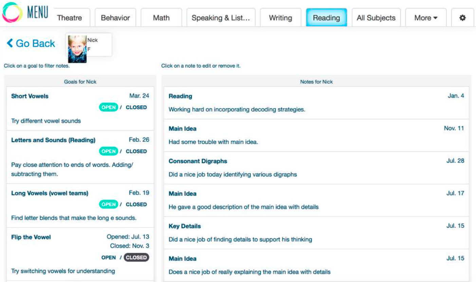476x282 pixels.
Task: Select the All Subjects tab
Action: (x=376, y=18)
